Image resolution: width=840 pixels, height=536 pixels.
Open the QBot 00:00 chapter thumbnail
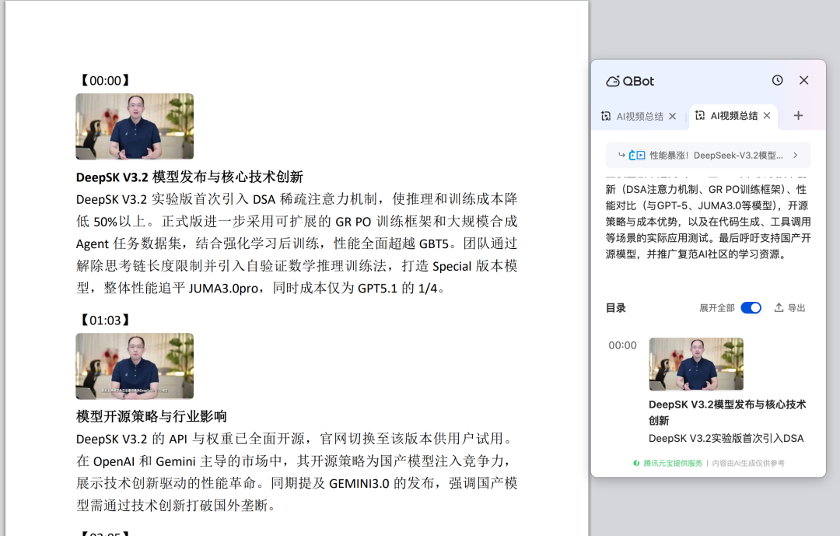[x=696, y=364]
